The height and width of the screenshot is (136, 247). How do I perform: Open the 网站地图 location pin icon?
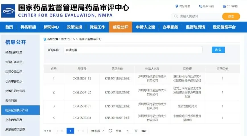pyautogui.click(x=177, y=6)
